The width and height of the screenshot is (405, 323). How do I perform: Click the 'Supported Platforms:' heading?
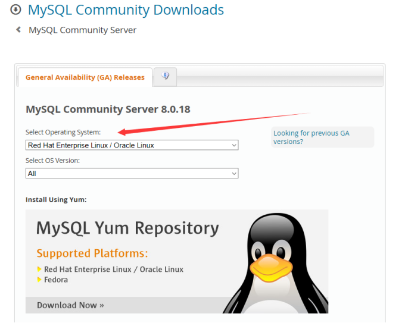(92, 253)
